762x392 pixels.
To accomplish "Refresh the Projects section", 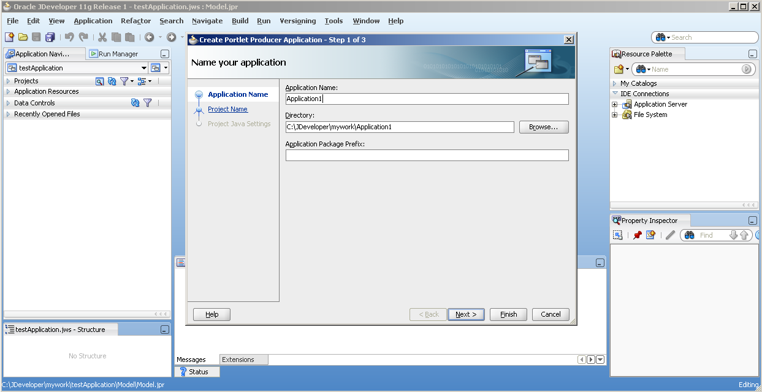I will 112,81.
